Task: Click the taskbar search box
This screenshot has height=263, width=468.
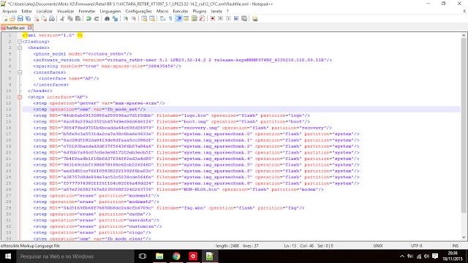Action: point(75,256)
